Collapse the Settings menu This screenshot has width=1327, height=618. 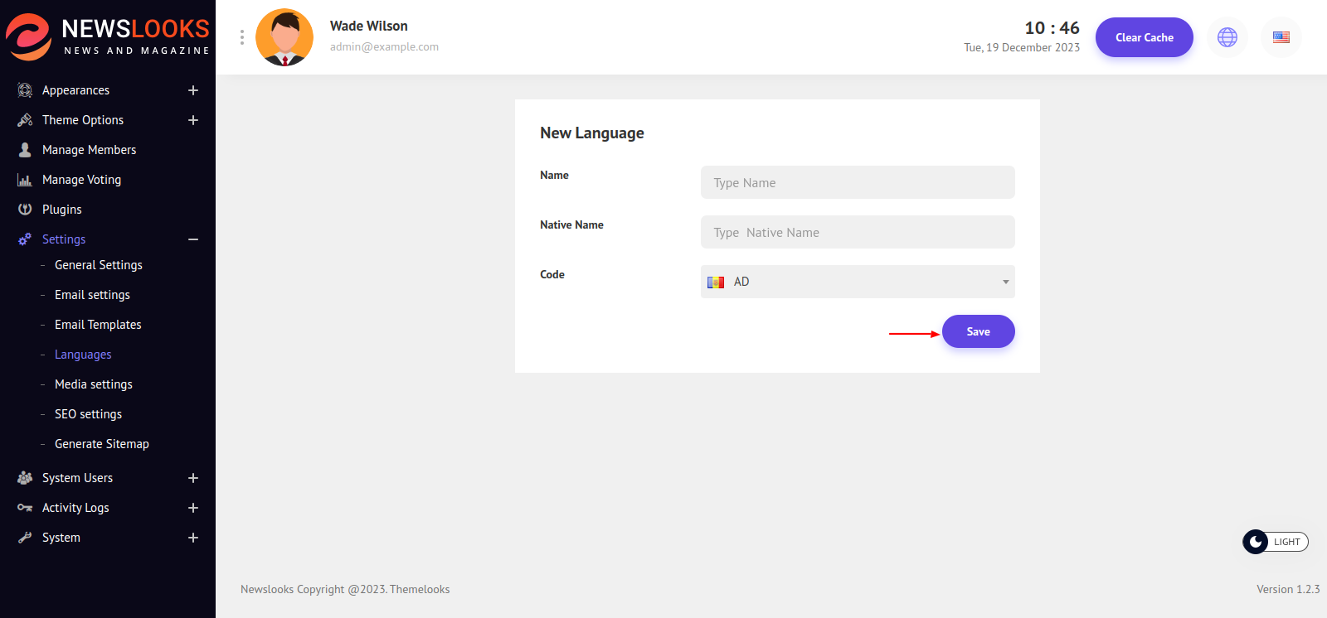click(192, 239)
